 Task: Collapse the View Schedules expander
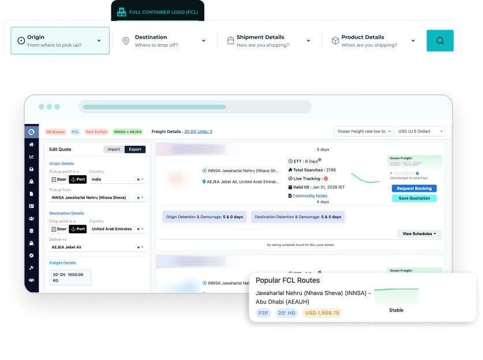pos(419,234)
